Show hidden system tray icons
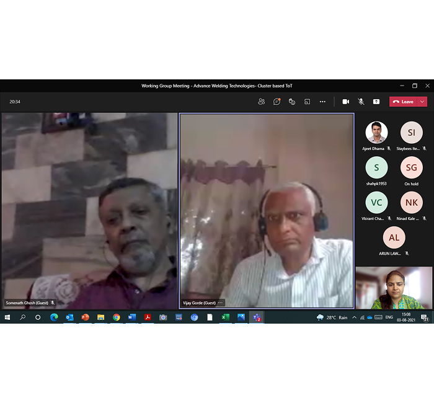Image resolution: width=434 pixels, height=403 pixels. pyautogui.click(x=354, y=317)
